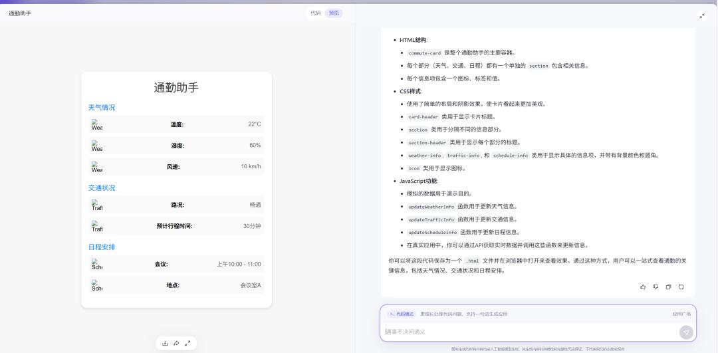Give the response a thumbs down
The image size is (718, 353).
[x=656, y=287]
